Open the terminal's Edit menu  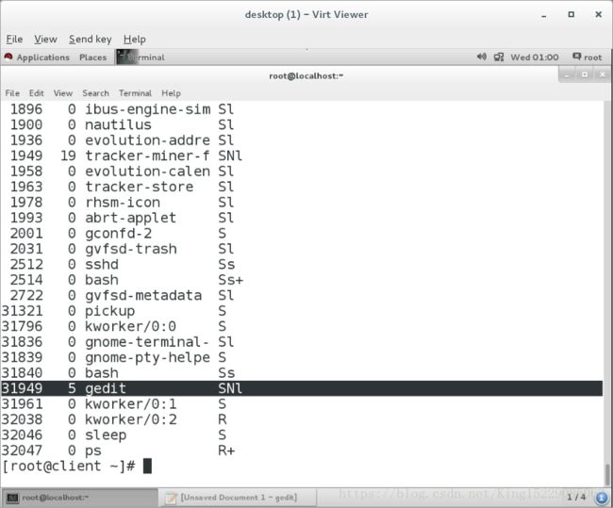click(x=36, y=93)
